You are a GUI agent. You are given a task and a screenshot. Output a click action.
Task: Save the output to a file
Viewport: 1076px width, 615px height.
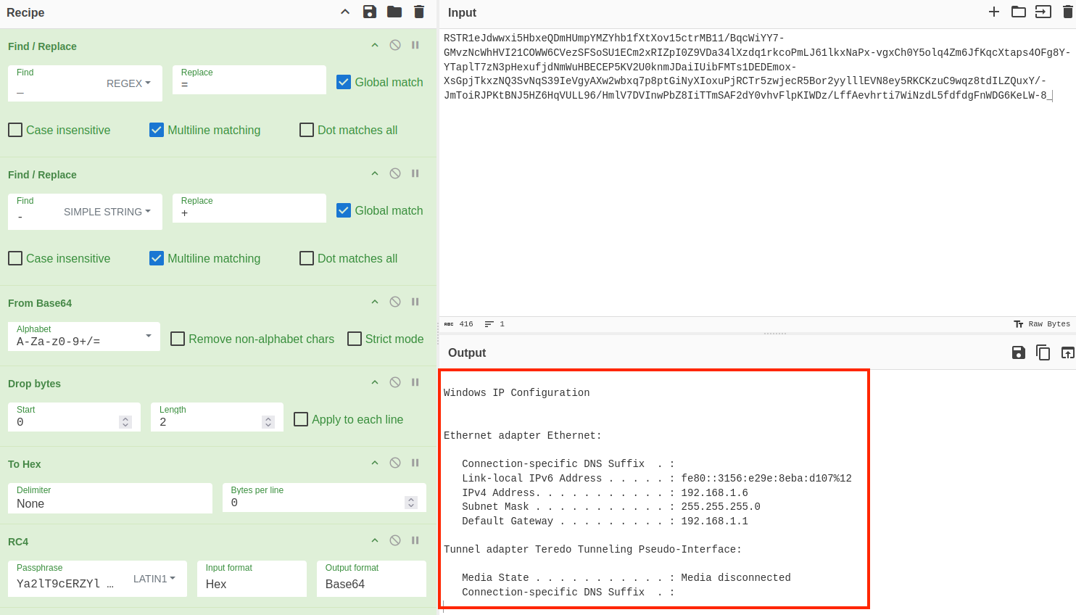pyautogui.click(x=1018, y=352)
